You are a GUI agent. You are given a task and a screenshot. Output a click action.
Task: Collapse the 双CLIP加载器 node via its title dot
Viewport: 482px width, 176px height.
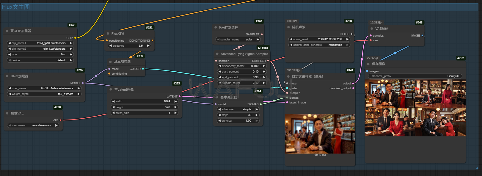7,31
